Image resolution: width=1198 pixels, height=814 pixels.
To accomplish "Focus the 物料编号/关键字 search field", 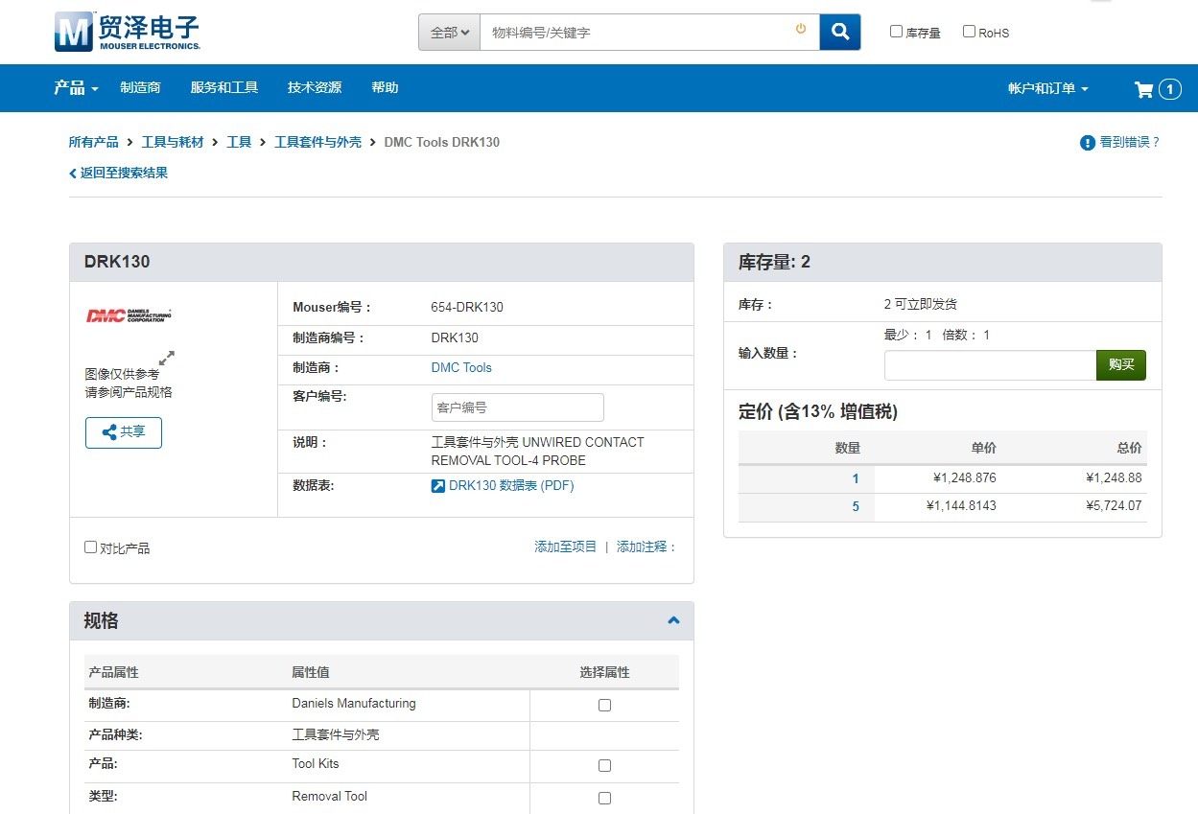I will pos(649,32).
